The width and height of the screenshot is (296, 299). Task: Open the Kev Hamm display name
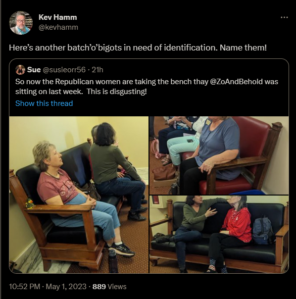click(x=58, y=17)
